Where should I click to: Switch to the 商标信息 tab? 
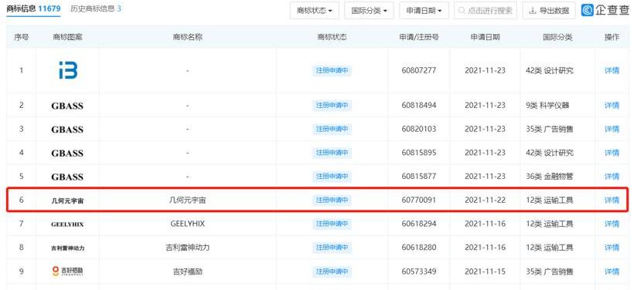coord(33,8)
